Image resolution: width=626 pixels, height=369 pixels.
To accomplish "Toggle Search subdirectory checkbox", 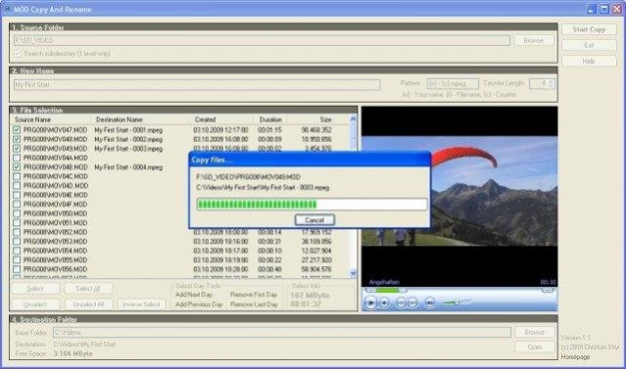I will point(18,54).
